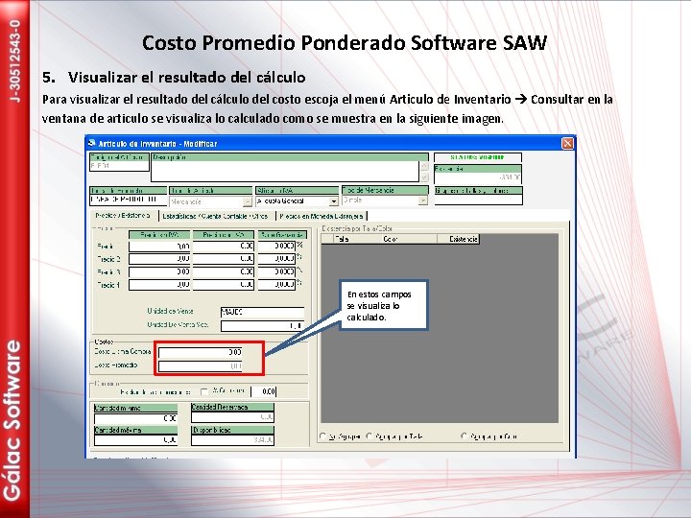The width and height of the screenshot is (691, 518).
Task: Select the Sin Agrupar radio button
Action: (323, 436)
